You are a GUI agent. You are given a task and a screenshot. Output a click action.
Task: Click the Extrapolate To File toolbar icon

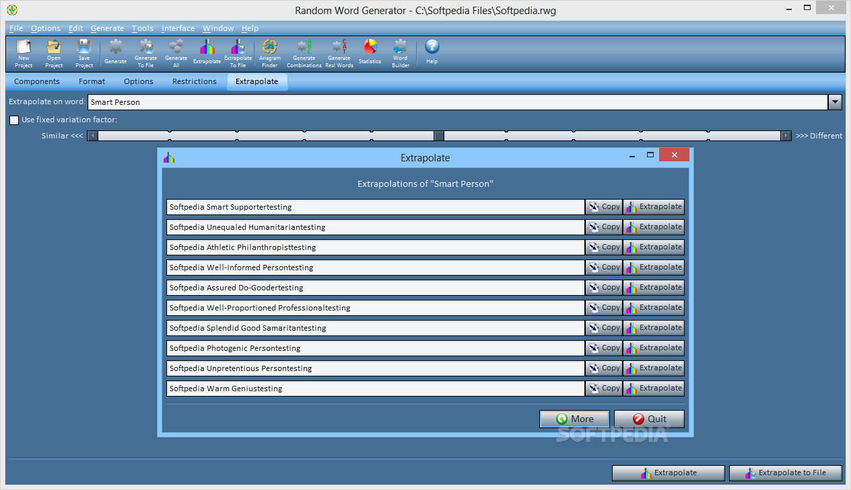tap(238, 53)
